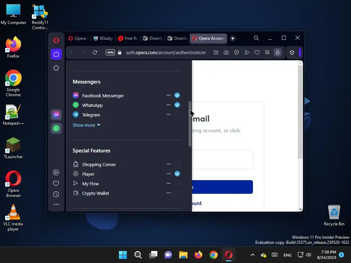Show hidden system tray icons chevron
The image size is (351, 263).
[253, 255]
